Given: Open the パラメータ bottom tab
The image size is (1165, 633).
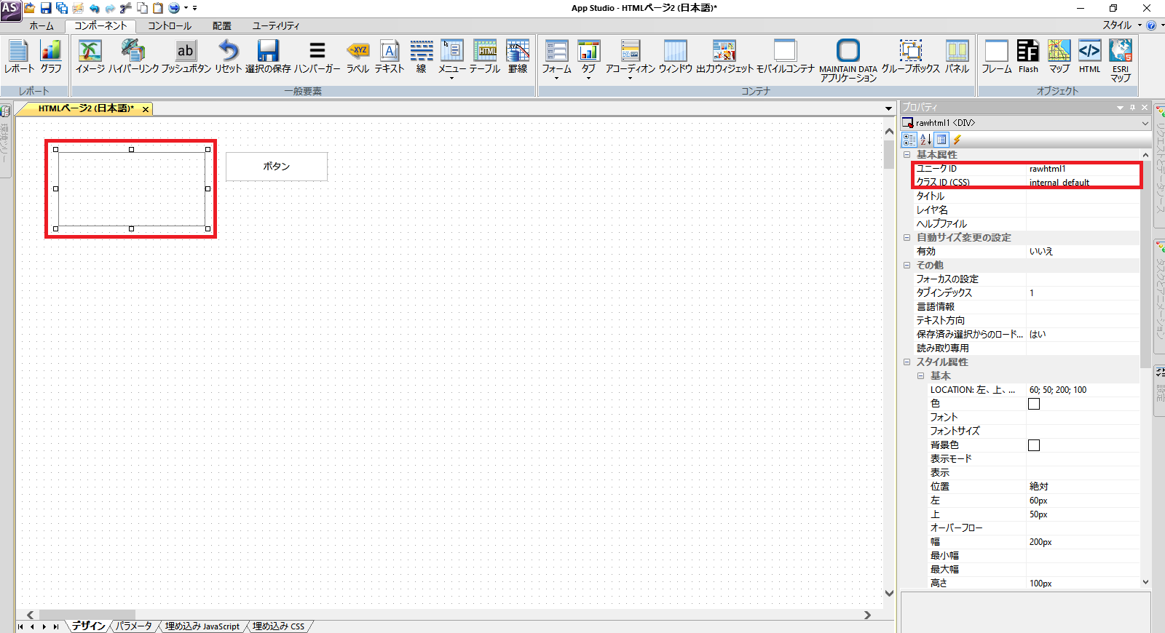Looking at the screenshot, I should [x=134, y=626].
